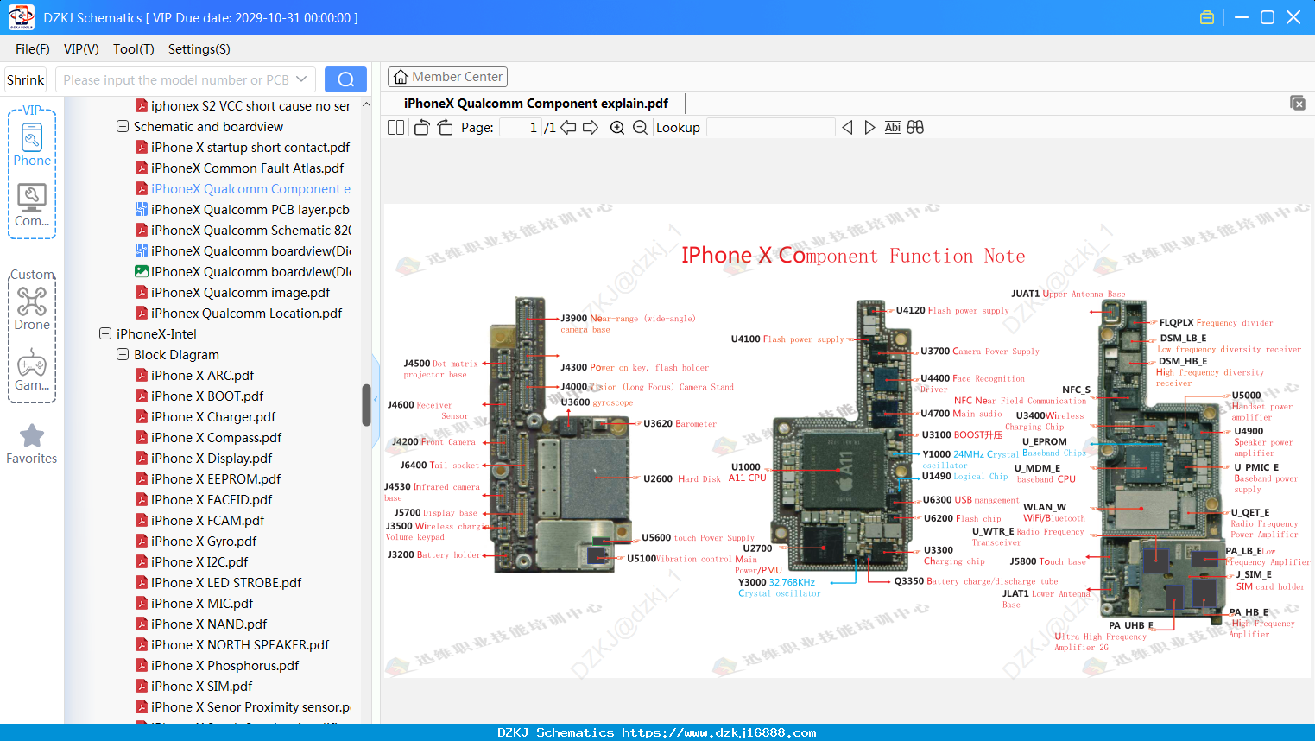Open the VIP(V) menu
The height and width of the screenshot is (741, 1315).
[81, 49]
